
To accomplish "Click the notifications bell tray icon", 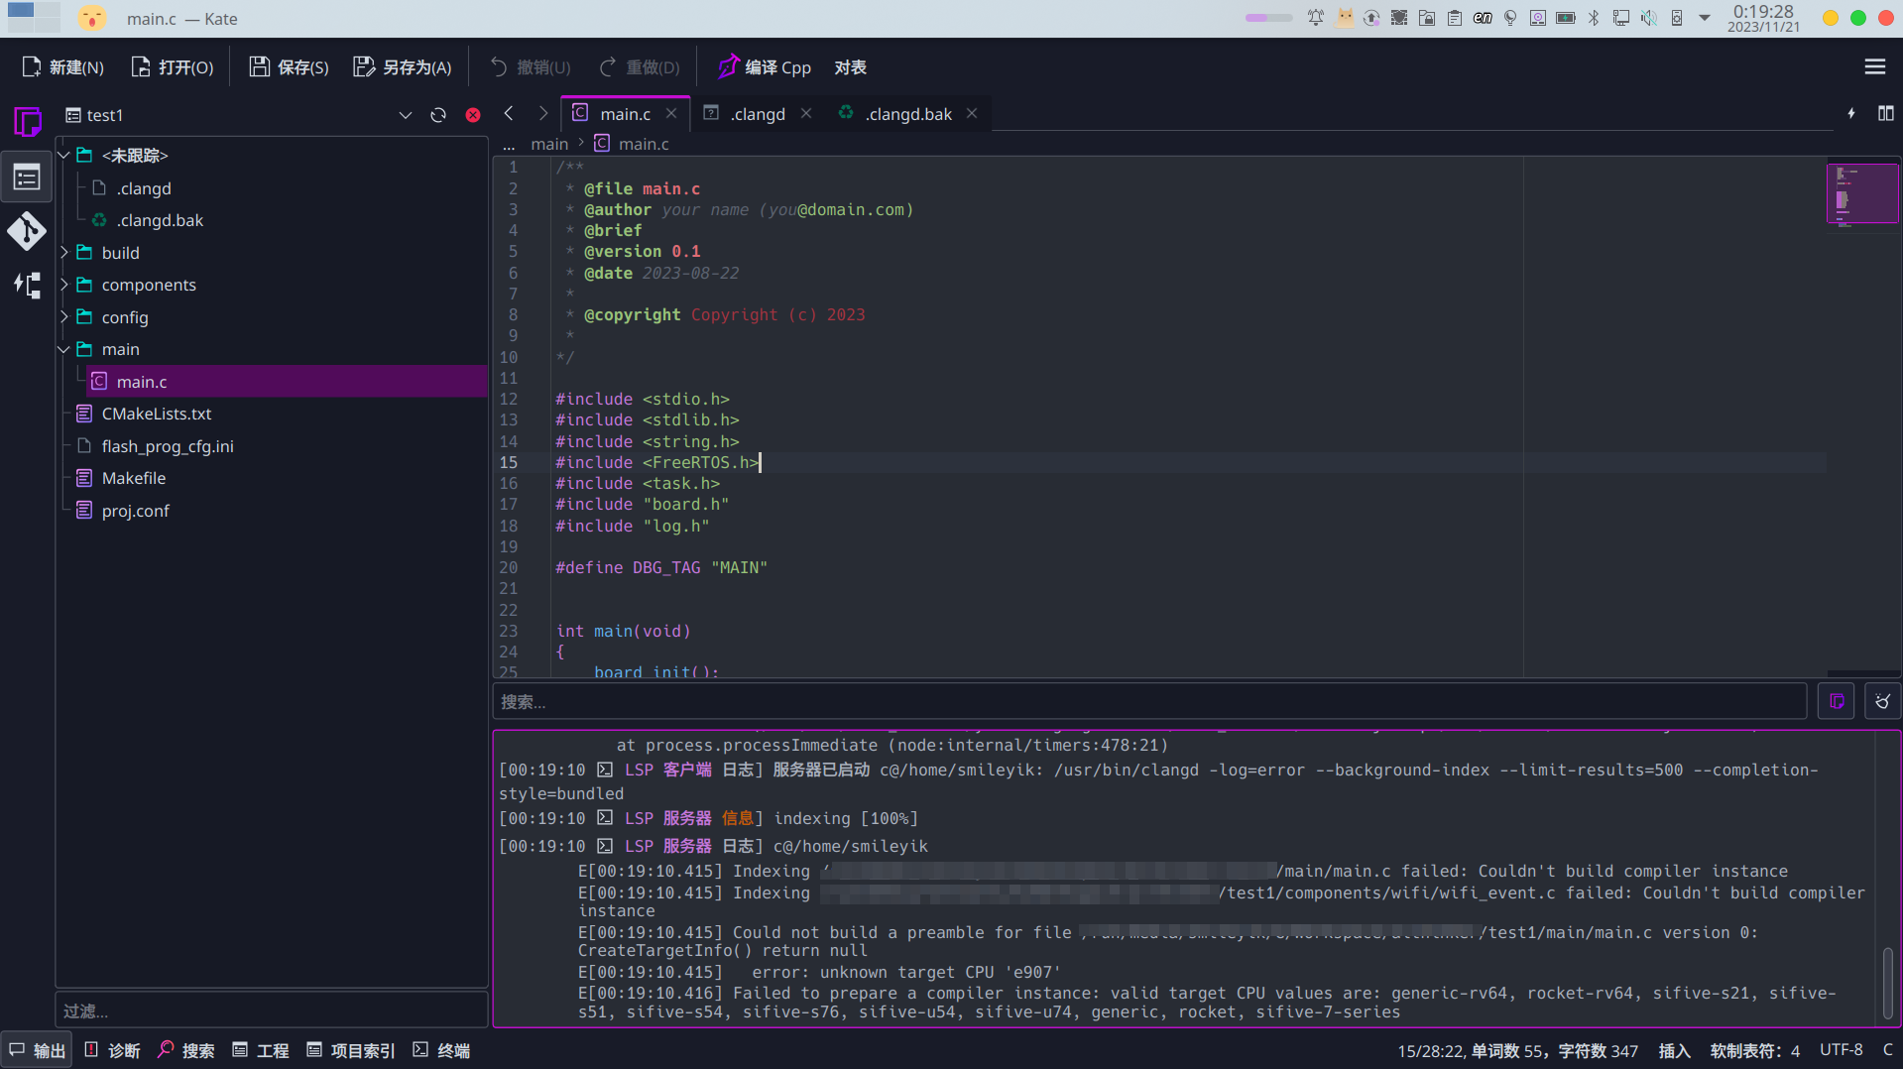I will click(1316, 18).
